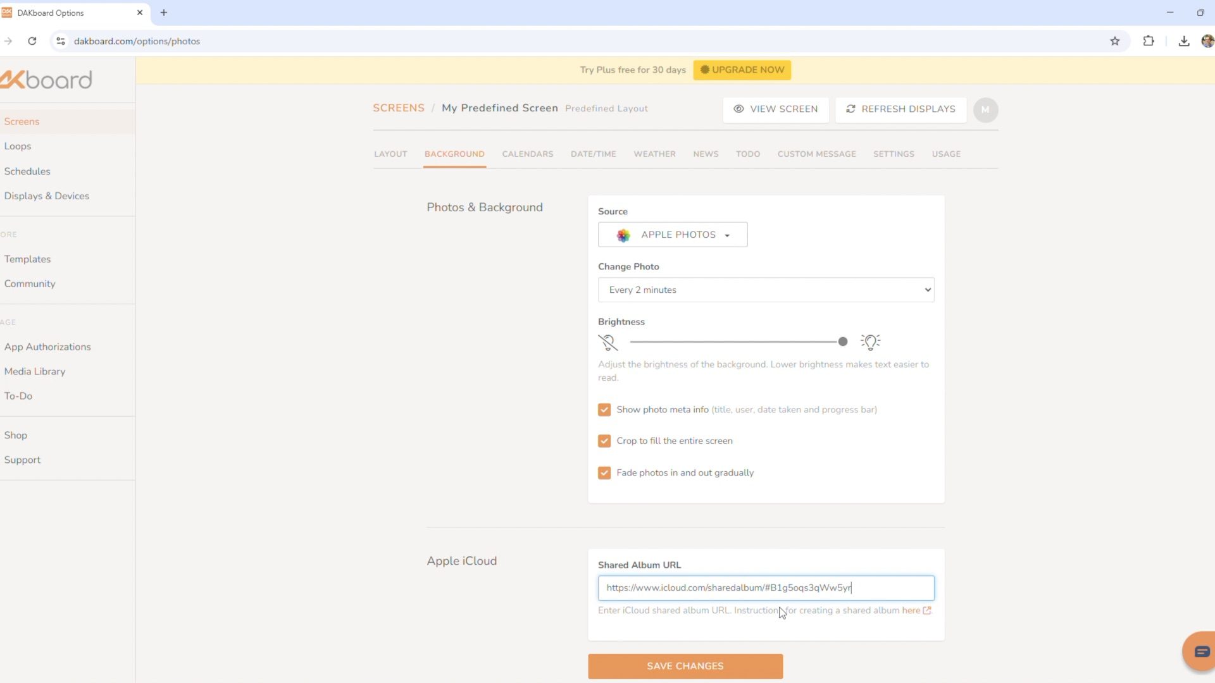This screenshot has width=1215, height=683.
Task: Toggle Crop to fill entire screen
Action: 604,441
